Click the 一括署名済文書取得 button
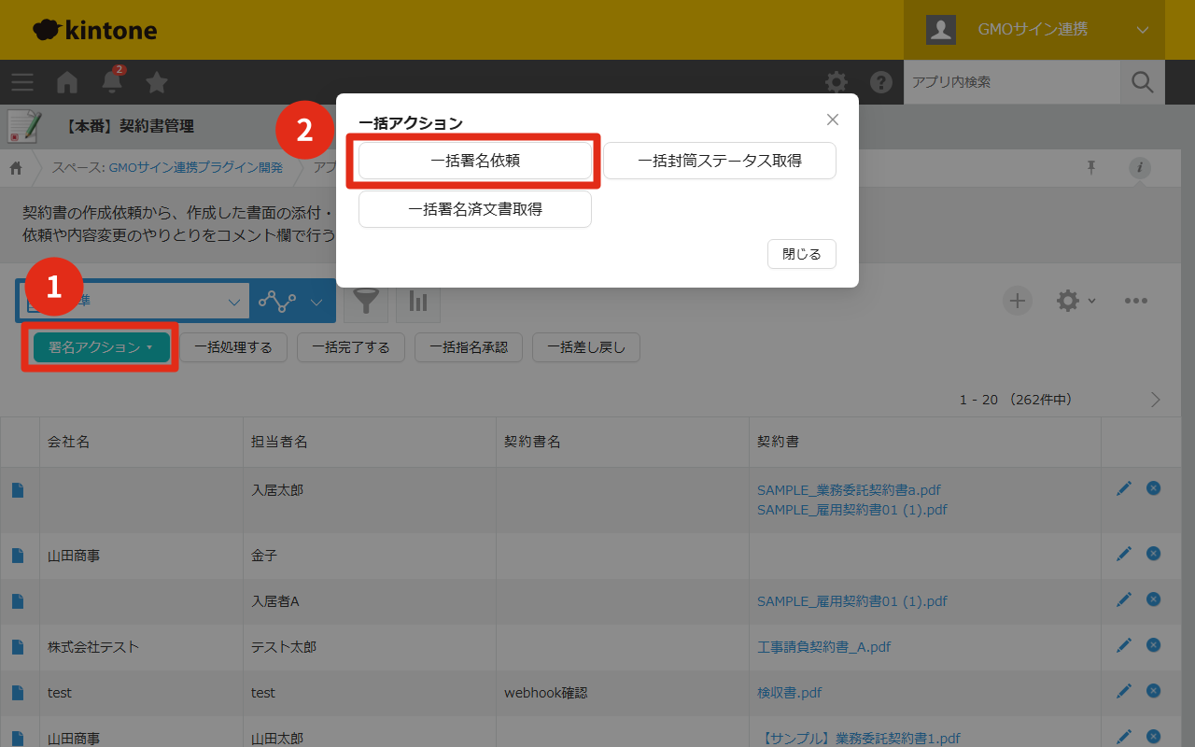1195x747 pixels. coord(475,209)
